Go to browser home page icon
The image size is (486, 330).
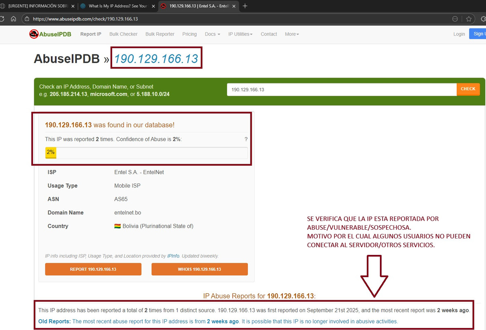[x=13, y=19]
